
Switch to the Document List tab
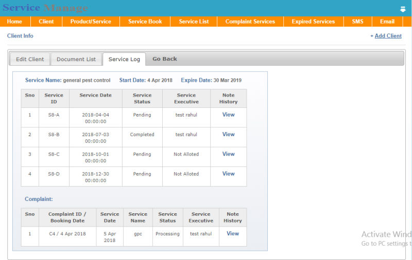(x=76, y=59)
